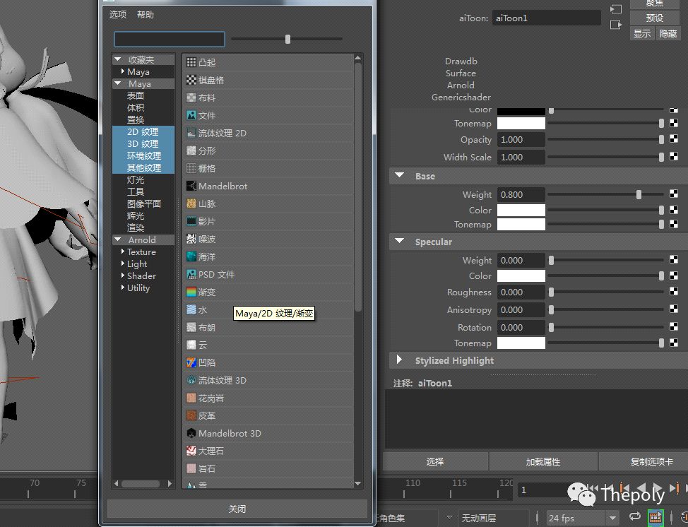Pick the 布料 cloth texture
The height and width of the screenshot is (527, 688).
click(268, 97)
